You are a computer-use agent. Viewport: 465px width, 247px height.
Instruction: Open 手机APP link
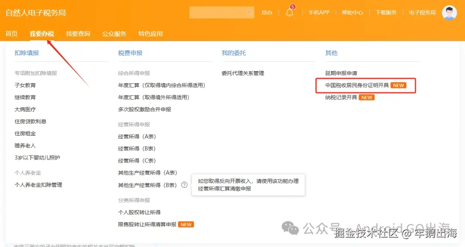[319, 12]
